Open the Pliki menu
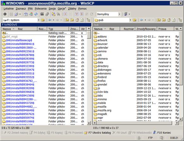 (x=30, y=9)
